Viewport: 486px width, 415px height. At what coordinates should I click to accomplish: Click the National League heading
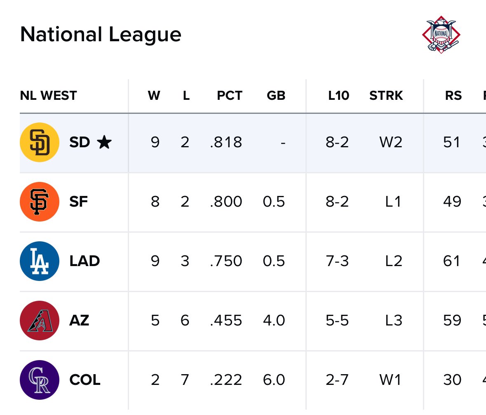pos(101,34)
